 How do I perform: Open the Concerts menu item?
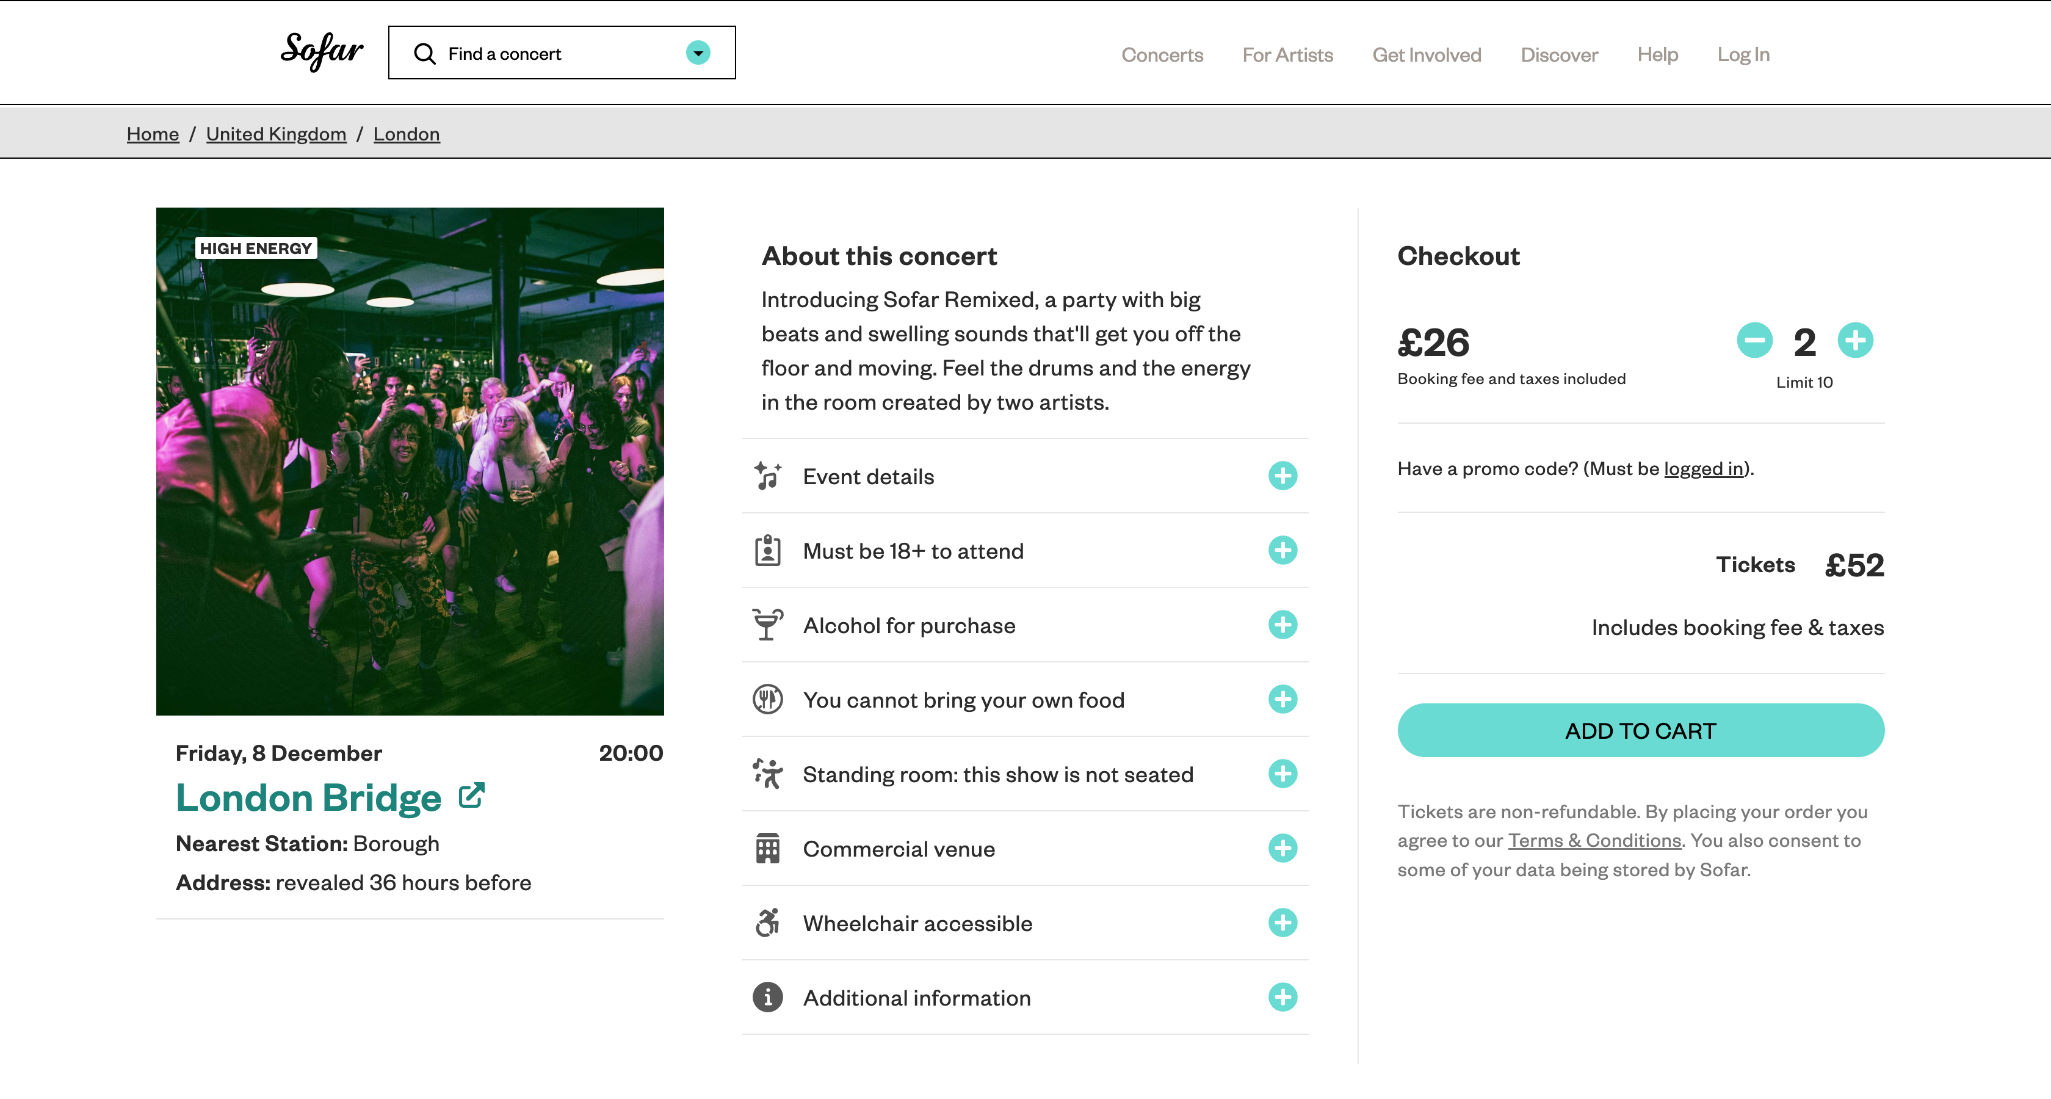point(1162,55)
